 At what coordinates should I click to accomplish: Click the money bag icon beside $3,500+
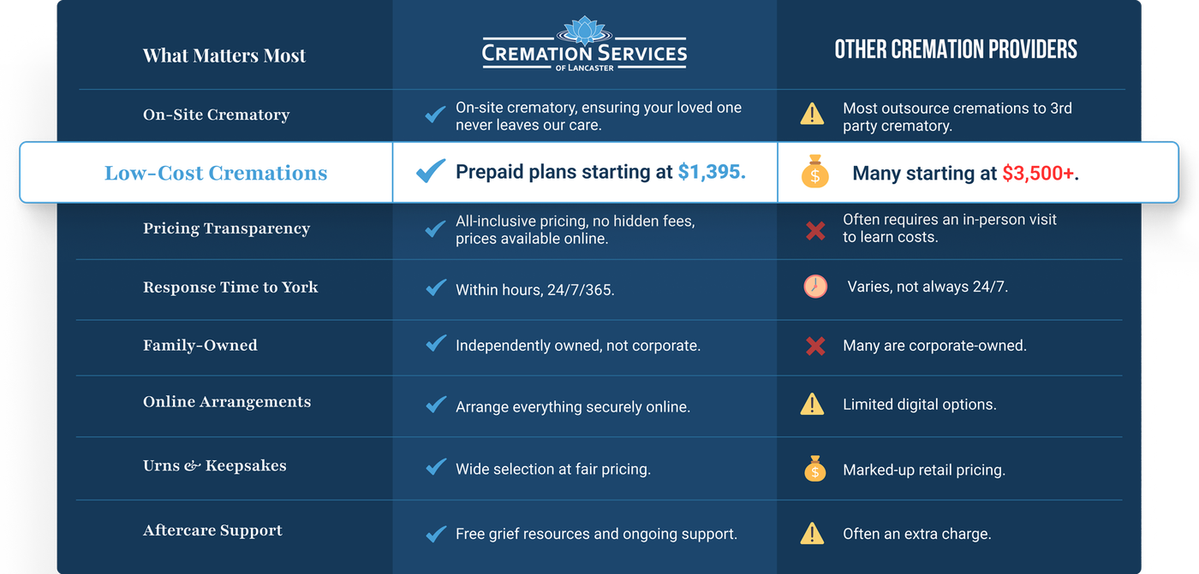tap(814, 172)
